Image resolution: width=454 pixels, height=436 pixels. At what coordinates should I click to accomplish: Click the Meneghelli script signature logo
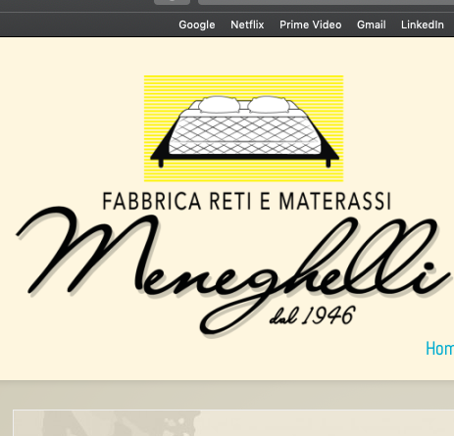(232, 267)
